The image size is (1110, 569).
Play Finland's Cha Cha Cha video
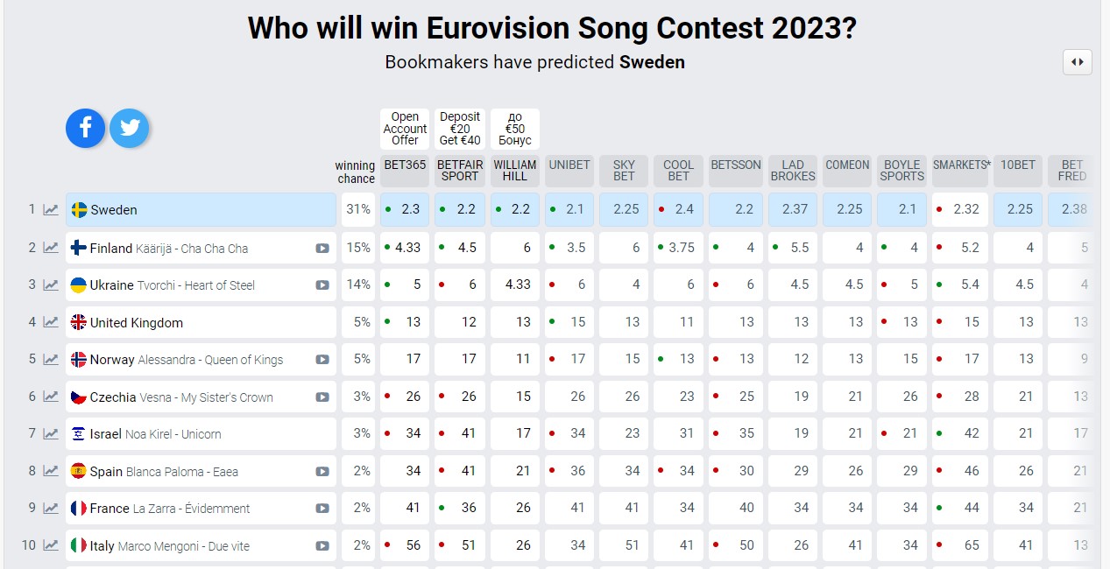pyautogui.click(x=322, y=249)
